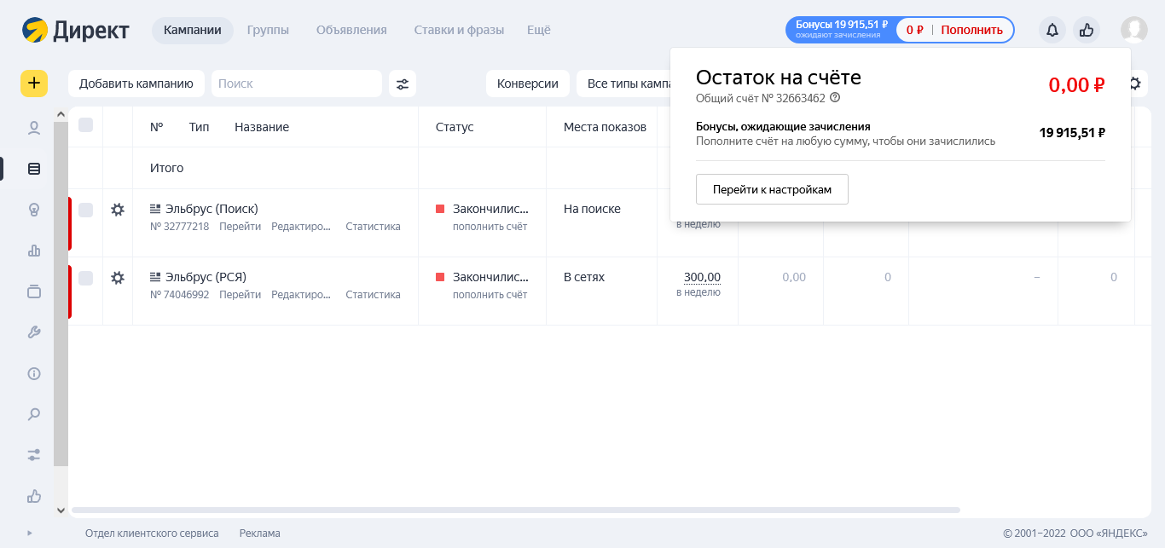Open gear menu for Эльбрус (Поиск)
This screenshot has height=548, width=1165.
(x=118, y=210)
